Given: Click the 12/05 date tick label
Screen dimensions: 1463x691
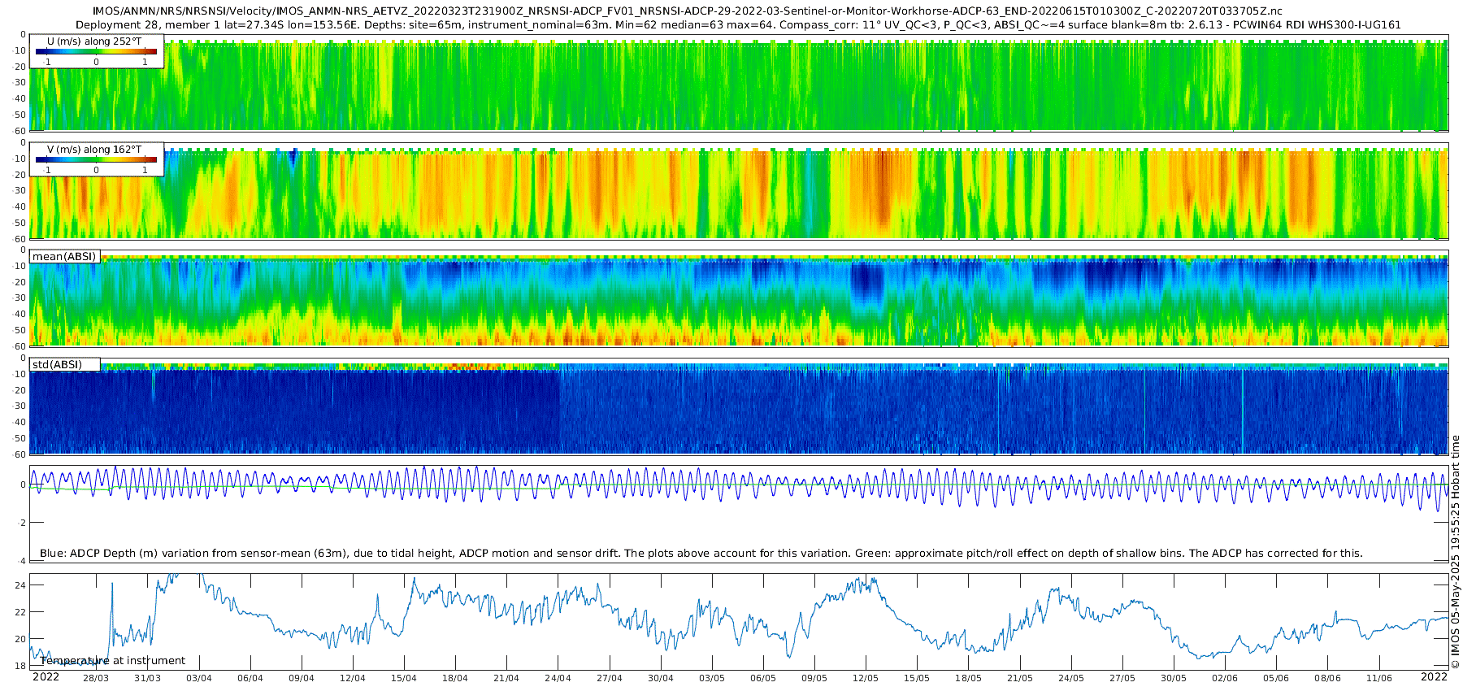Looking at the screenshot, I should (x=866, y=678).
